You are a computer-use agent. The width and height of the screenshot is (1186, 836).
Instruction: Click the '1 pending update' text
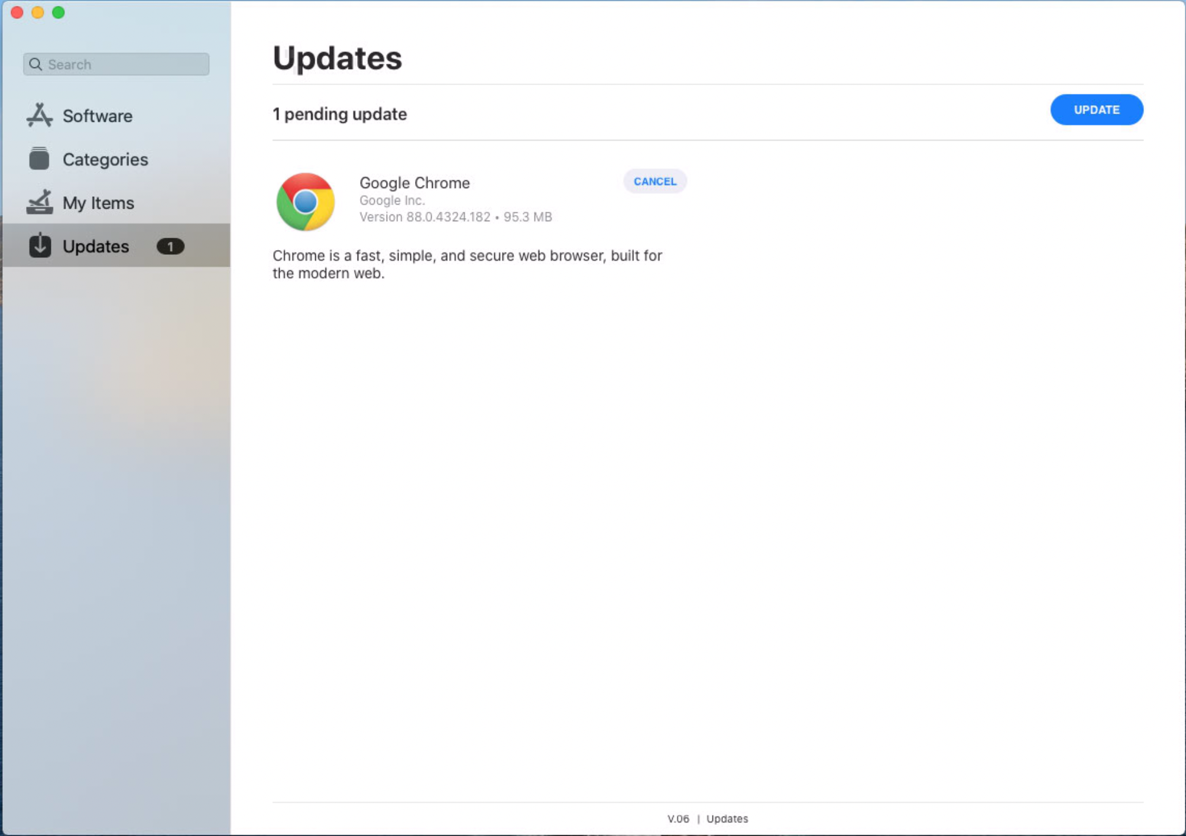click(x=339, y=114)
